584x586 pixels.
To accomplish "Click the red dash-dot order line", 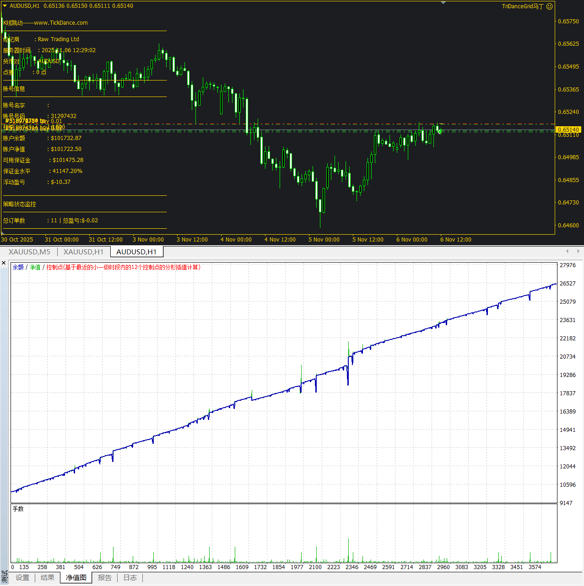I will tap(320, 124).
